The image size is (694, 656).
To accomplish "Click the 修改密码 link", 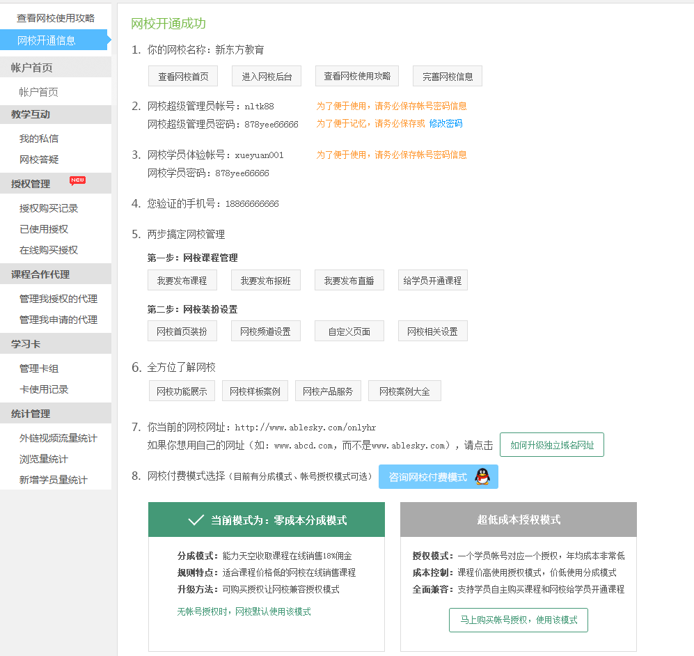I will pyautogui.click(x=445, y=123).
